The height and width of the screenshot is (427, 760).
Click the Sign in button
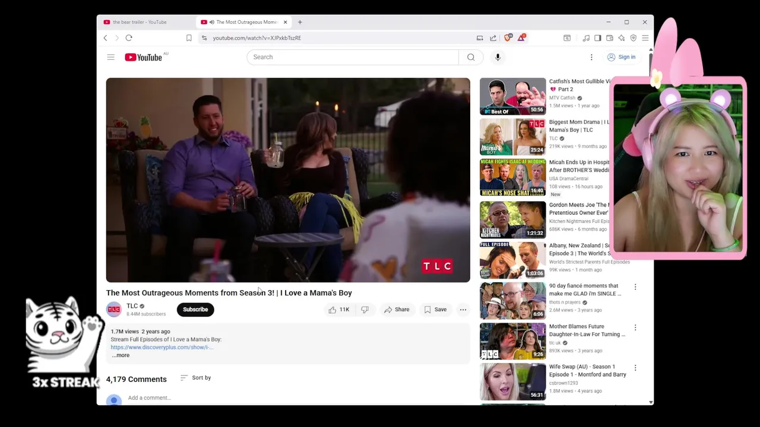621,57
